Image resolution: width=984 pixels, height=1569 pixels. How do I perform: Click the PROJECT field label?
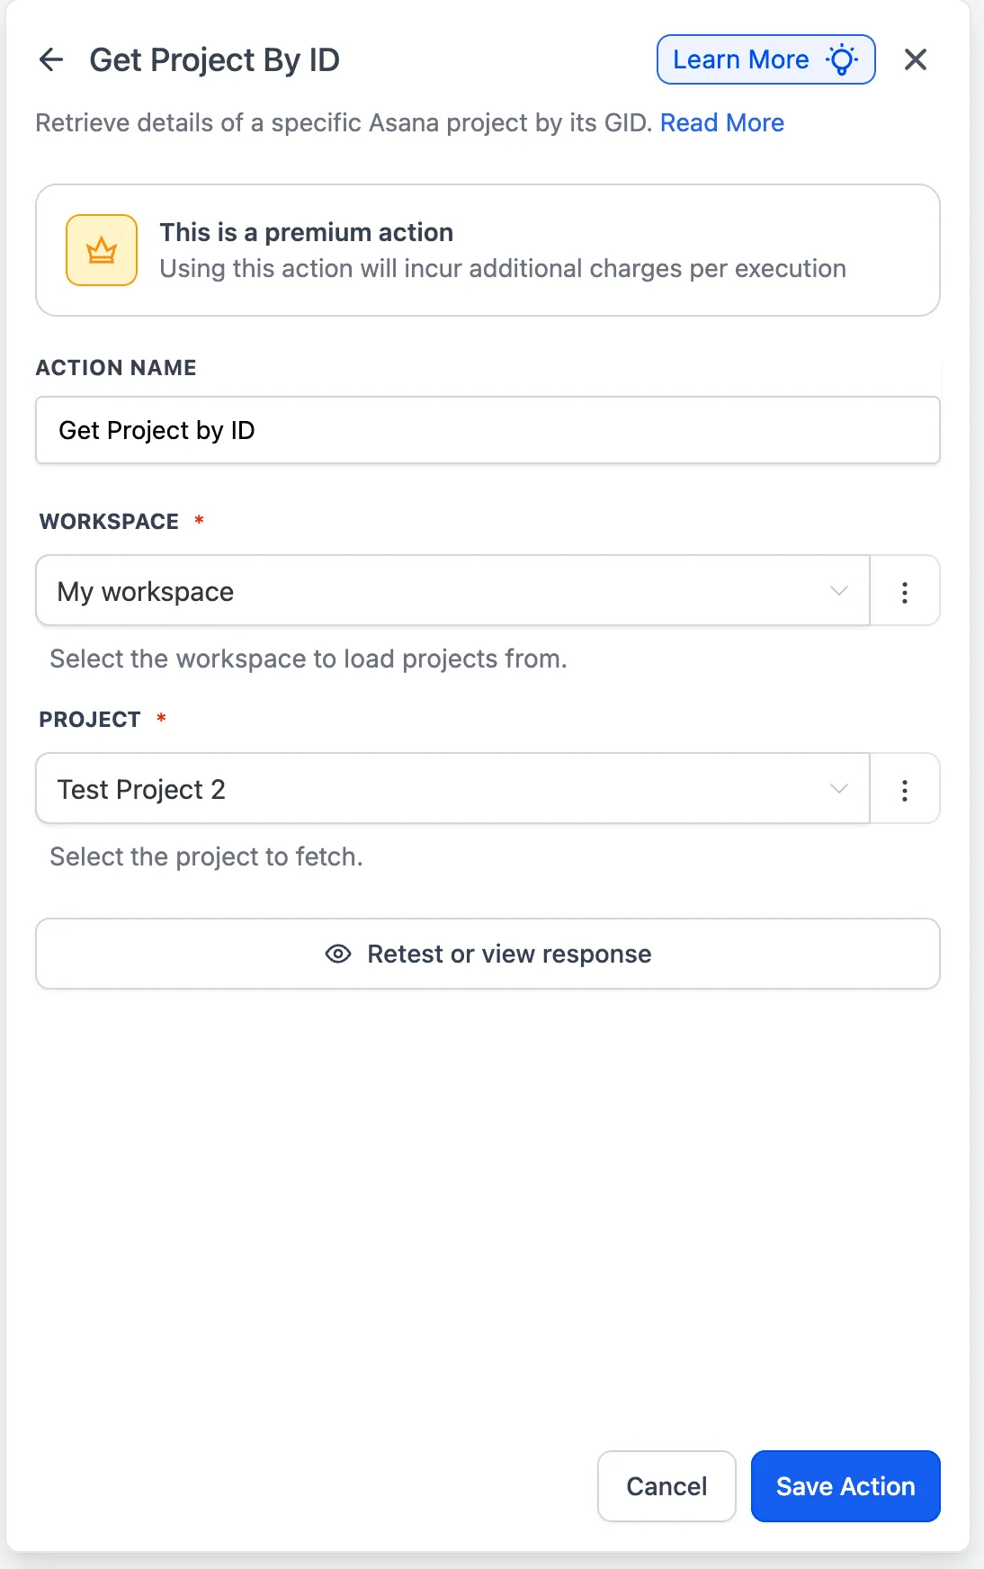click(x=90, y=720)
